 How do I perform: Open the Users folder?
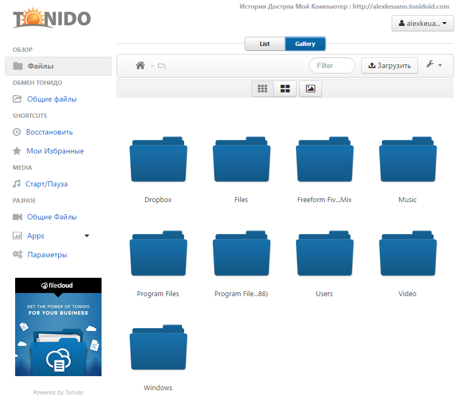pos(324,256)
